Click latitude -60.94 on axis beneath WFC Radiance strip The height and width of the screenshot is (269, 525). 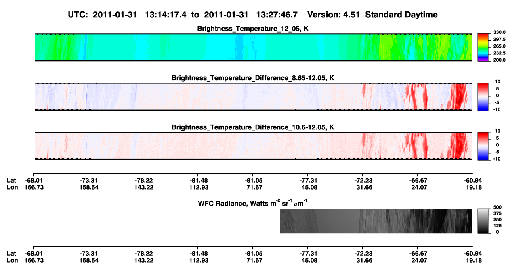[x=472, y=254]
